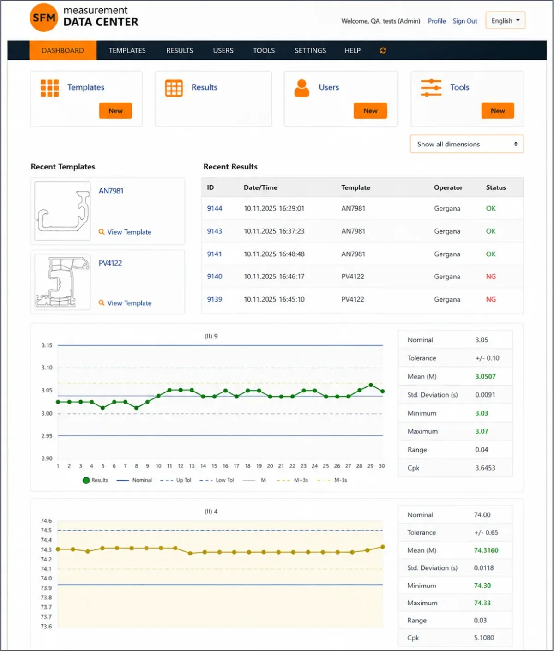Open TOOLS in navigation bar

pos(264,50)
